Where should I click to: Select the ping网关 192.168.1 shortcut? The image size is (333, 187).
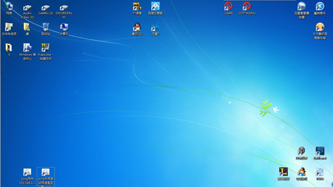tap(27, 173)
